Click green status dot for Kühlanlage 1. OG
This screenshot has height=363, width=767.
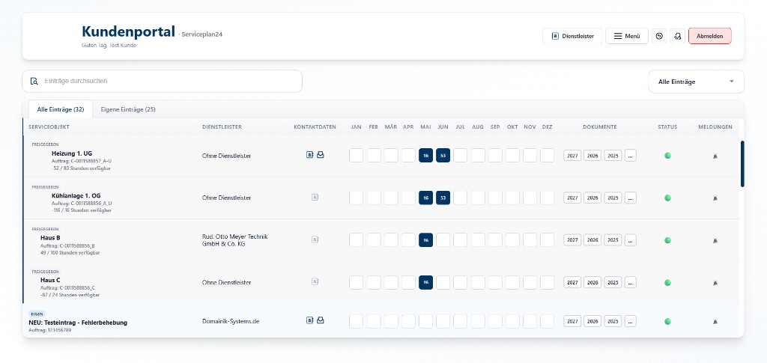click(667, 198)
